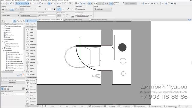
Task: Select the Roof (Крыша) tool
Action: pos(31,53)
